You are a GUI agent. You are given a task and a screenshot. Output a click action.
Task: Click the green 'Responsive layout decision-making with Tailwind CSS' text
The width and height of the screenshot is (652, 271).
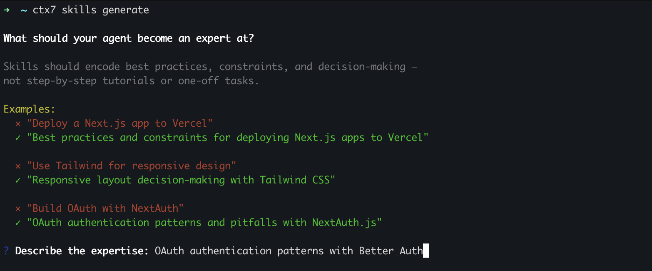(181, 180)
